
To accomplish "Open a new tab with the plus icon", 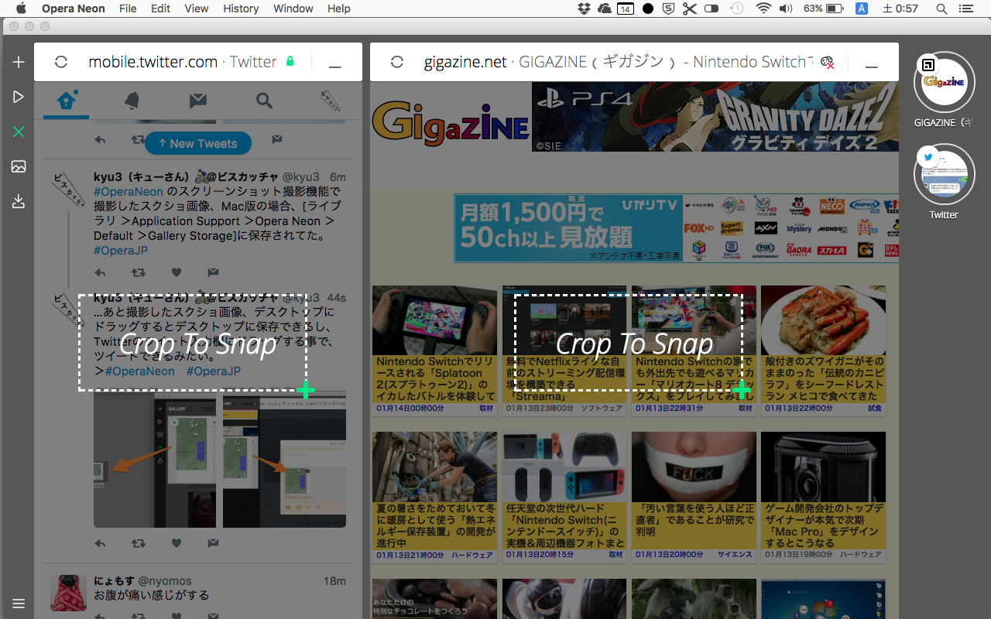I will (19, 62).
